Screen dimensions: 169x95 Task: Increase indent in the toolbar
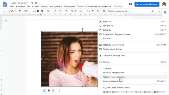click(x=76, y=11)
